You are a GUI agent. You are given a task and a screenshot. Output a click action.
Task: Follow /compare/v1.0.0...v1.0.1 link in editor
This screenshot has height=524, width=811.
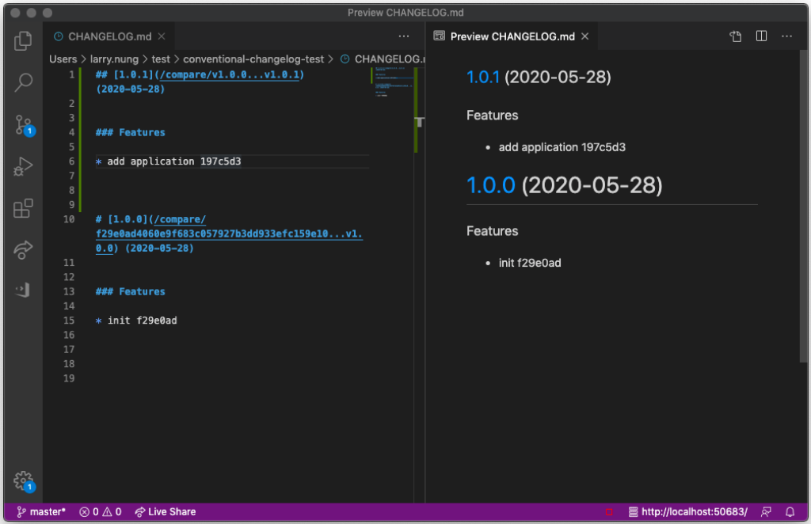coord(229,75)
